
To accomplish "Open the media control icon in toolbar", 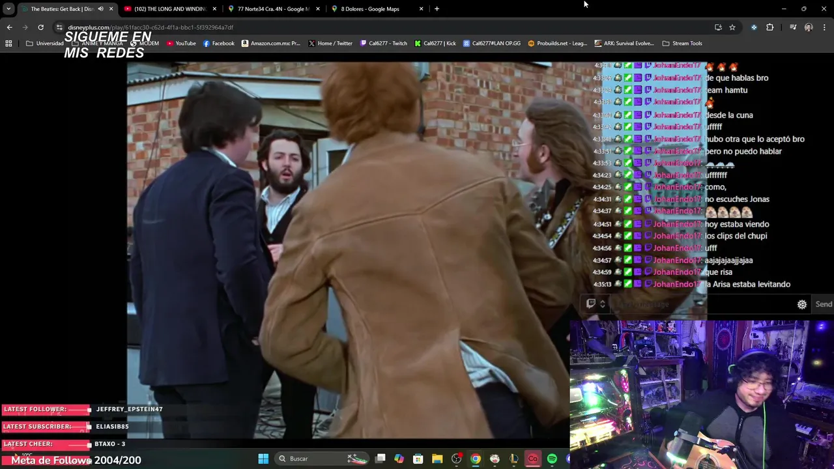I will [x=793, y=27].
